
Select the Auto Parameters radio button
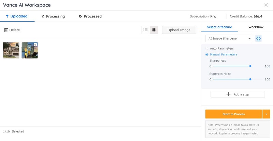point(207,49)
